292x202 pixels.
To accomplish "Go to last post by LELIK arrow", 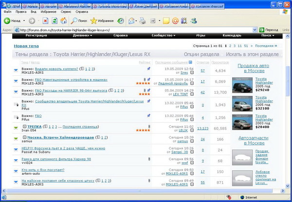I will pos(192,131).
